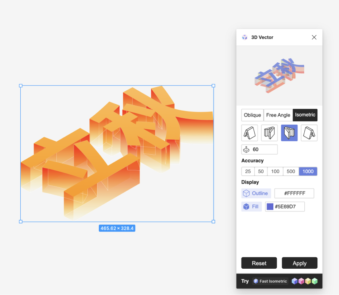The height and width of the screenshot is (295, 339).
Task: Switch to the Free Angle projection tab
Action: pos(277,115)
